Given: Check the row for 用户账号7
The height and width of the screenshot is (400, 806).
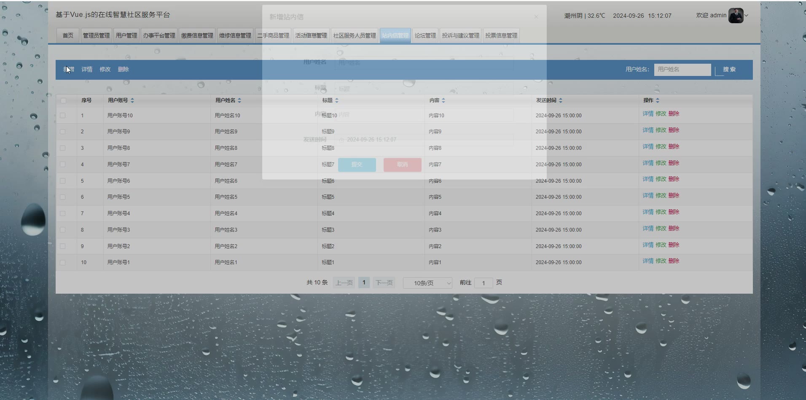Looking at the screenshot, I should tap(63, 165).
